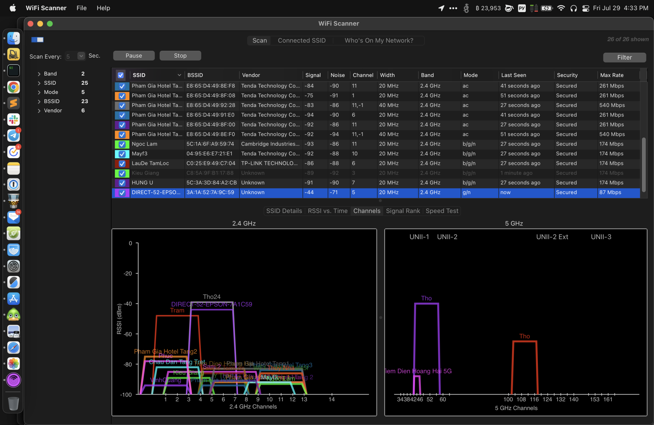Launch Terminal from the dock
This screenshot has width=654, height=425.
(13, 71)
